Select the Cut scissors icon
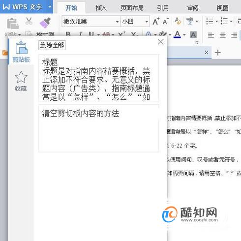Screen dimensions: 241x241 [x=29, y=21]
